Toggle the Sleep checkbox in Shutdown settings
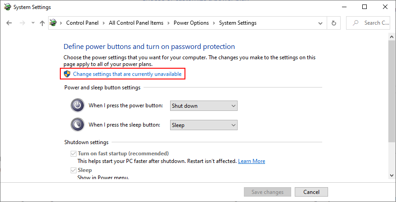396x202 pixels. point(74,171)
